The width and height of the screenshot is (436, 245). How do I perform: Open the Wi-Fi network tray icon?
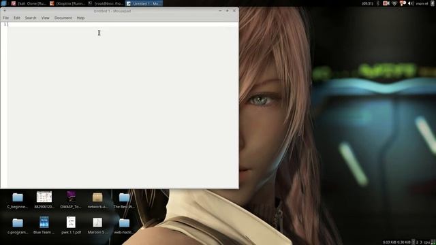[394, 3]
